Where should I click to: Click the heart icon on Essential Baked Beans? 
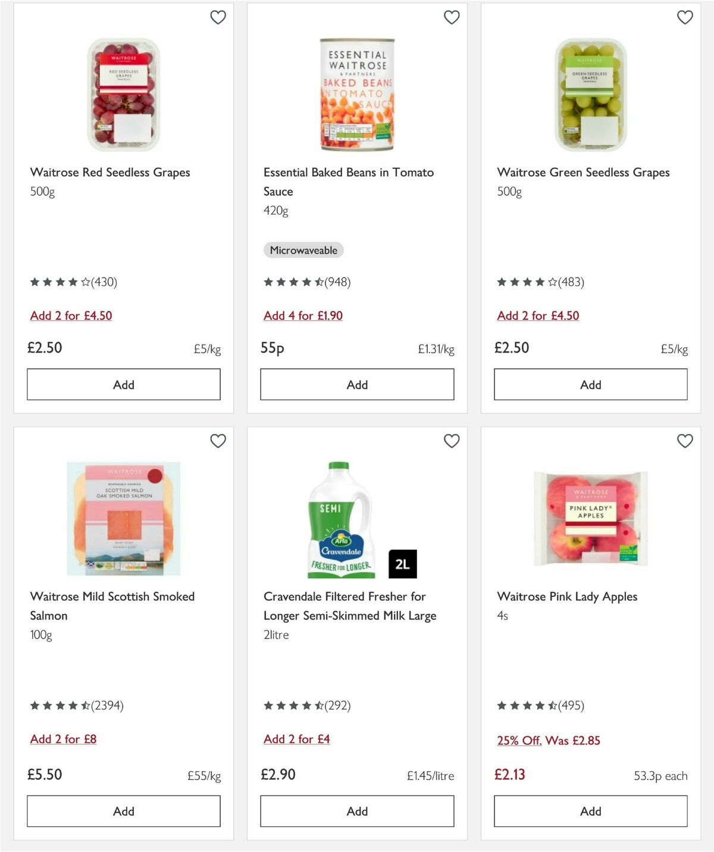tap(451, 17)
